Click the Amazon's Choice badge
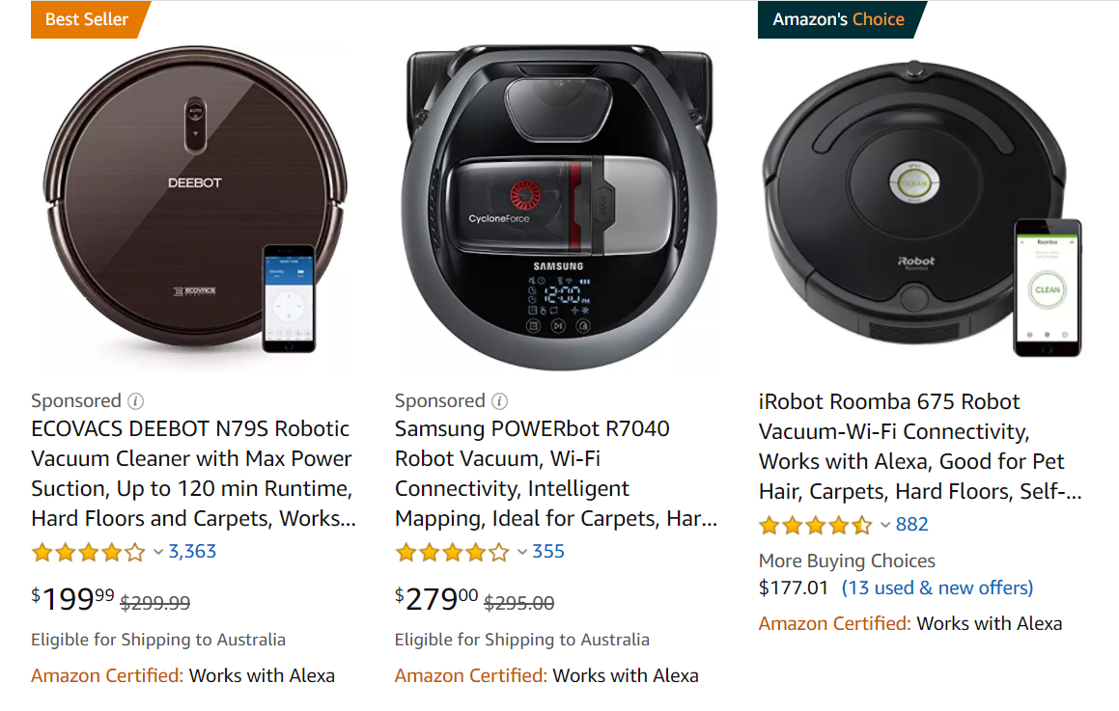This screenshot has width=1119, height=711. click(x=838, y=19)
